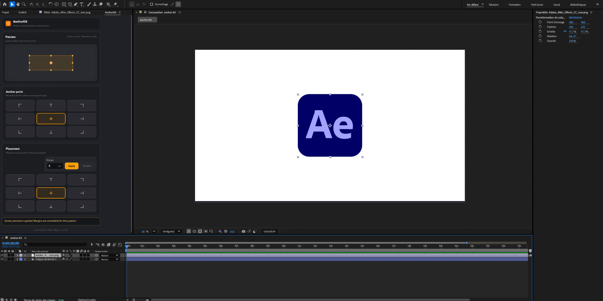This screenshot has height=301, width=603.
Task: Toggle the Position stopwatch
Action: click(x=540, y=27)
